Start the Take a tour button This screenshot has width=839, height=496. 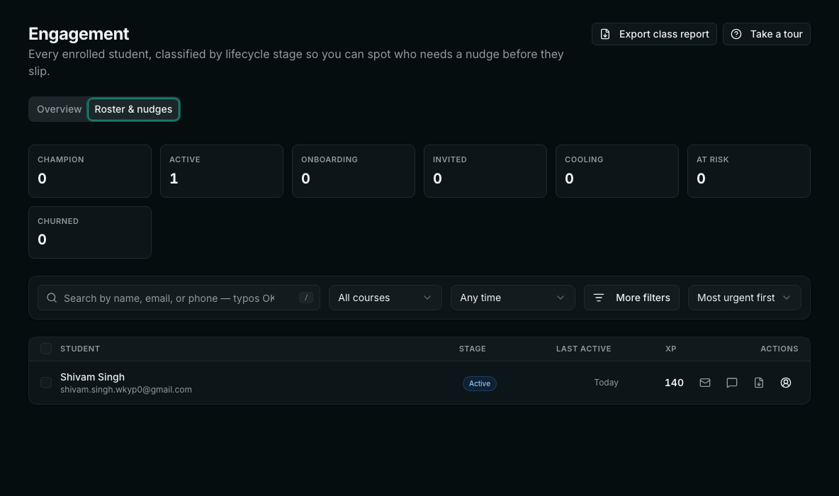[766, 34]
